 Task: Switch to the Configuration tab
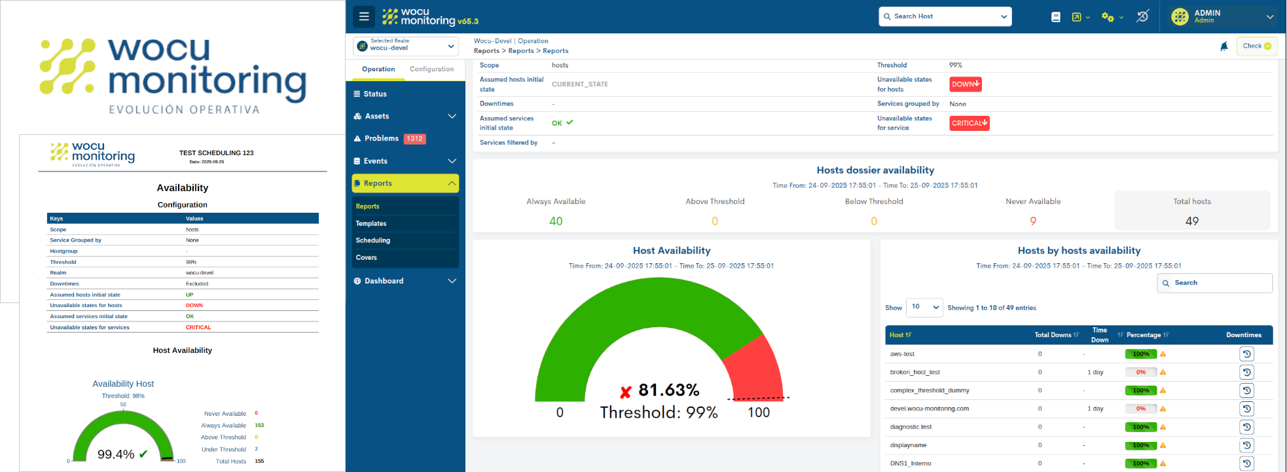[431, 69]
